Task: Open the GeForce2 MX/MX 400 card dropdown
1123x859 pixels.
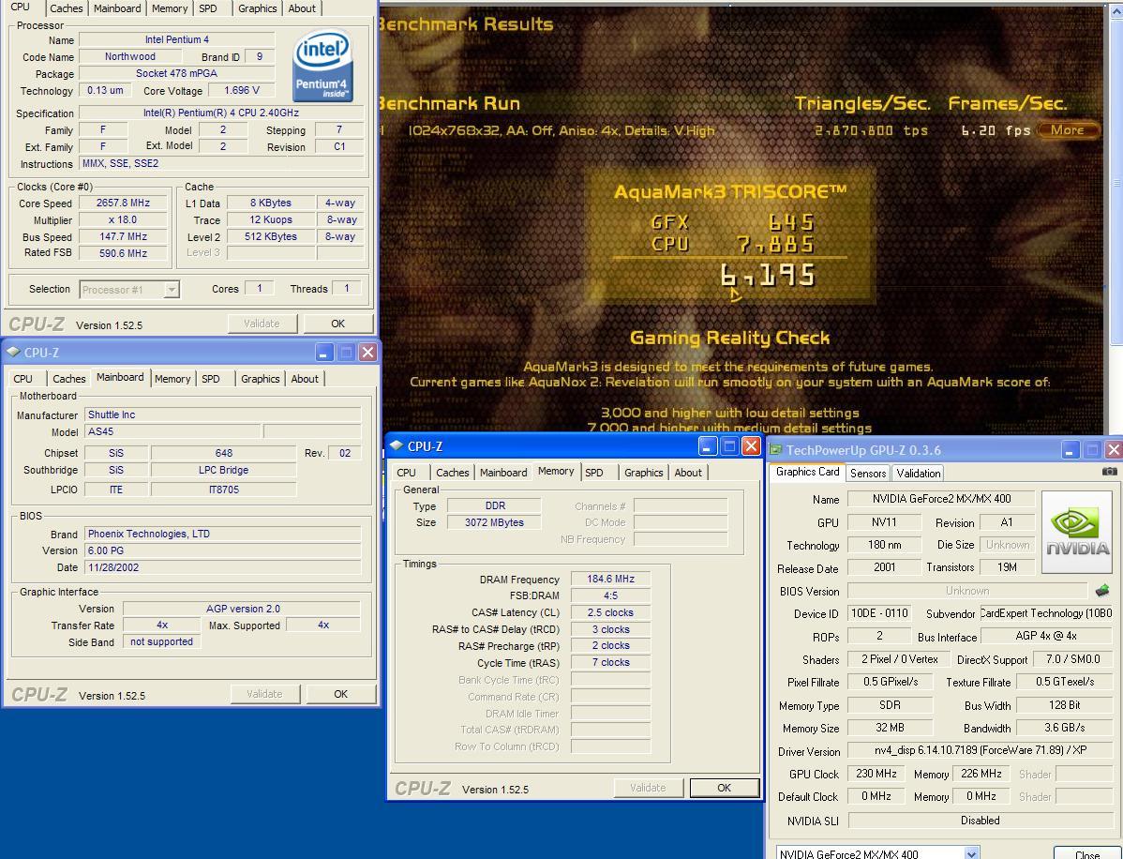Action: [x=971, y=853]
